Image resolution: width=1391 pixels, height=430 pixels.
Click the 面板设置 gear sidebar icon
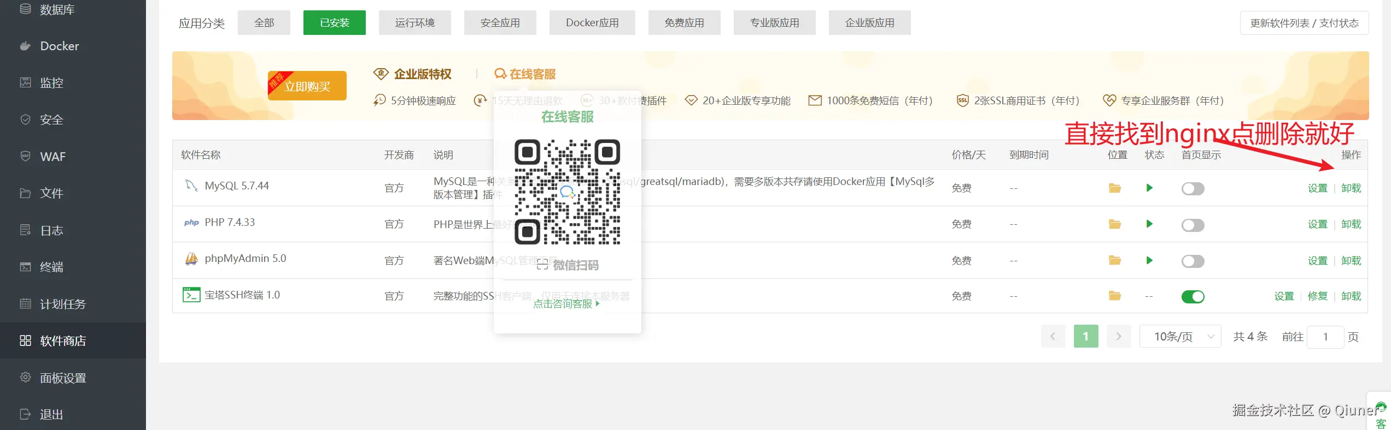[25, 377]
